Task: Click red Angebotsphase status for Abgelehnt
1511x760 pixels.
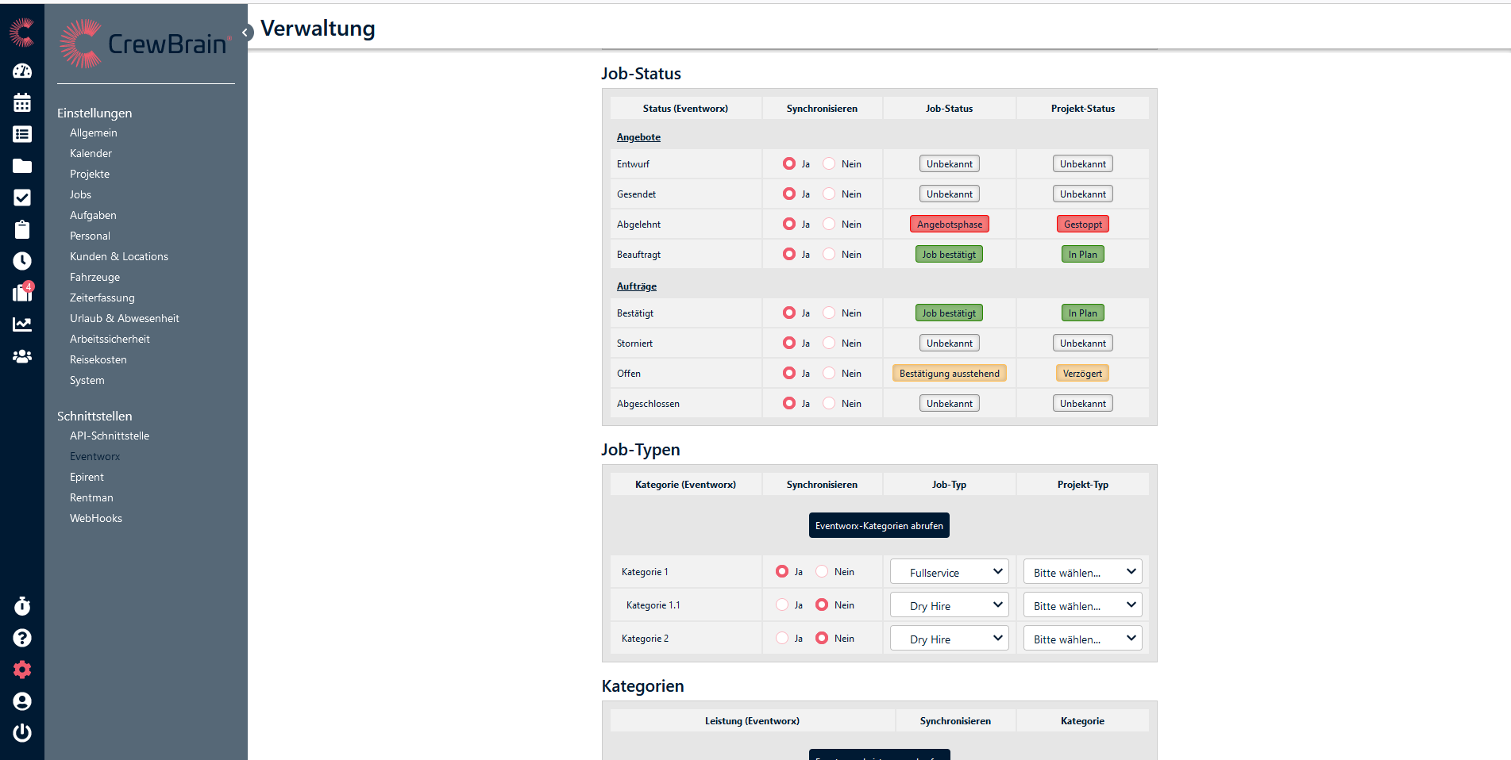Action: coord(949,225)
